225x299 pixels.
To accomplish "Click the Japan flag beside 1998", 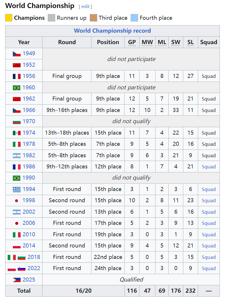I will 17,200.
